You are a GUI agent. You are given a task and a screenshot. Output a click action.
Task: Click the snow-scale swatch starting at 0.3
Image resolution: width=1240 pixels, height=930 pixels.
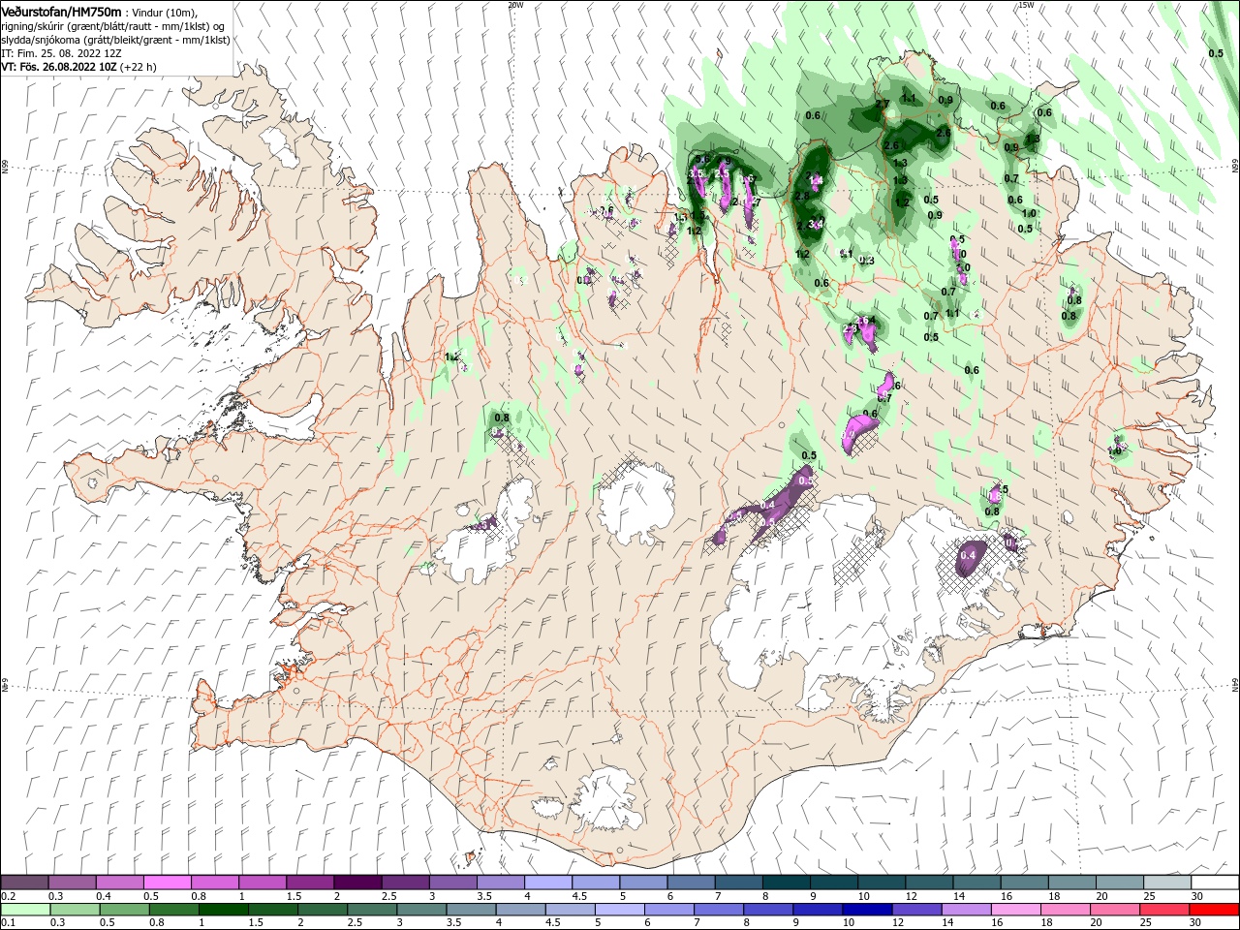click(x=72, y=883)
